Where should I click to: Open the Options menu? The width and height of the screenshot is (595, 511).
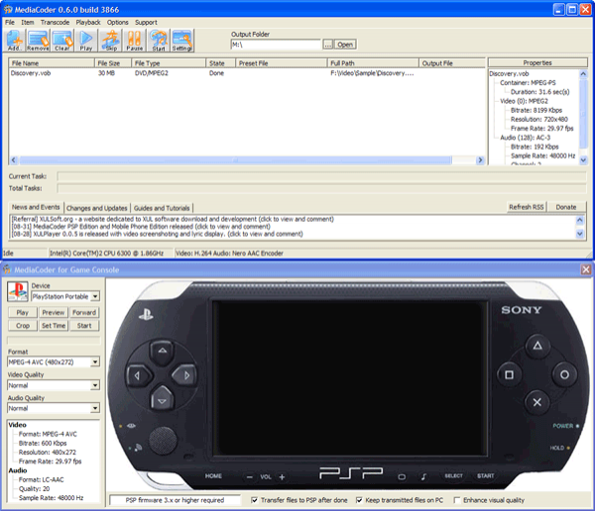coord(118,23)
